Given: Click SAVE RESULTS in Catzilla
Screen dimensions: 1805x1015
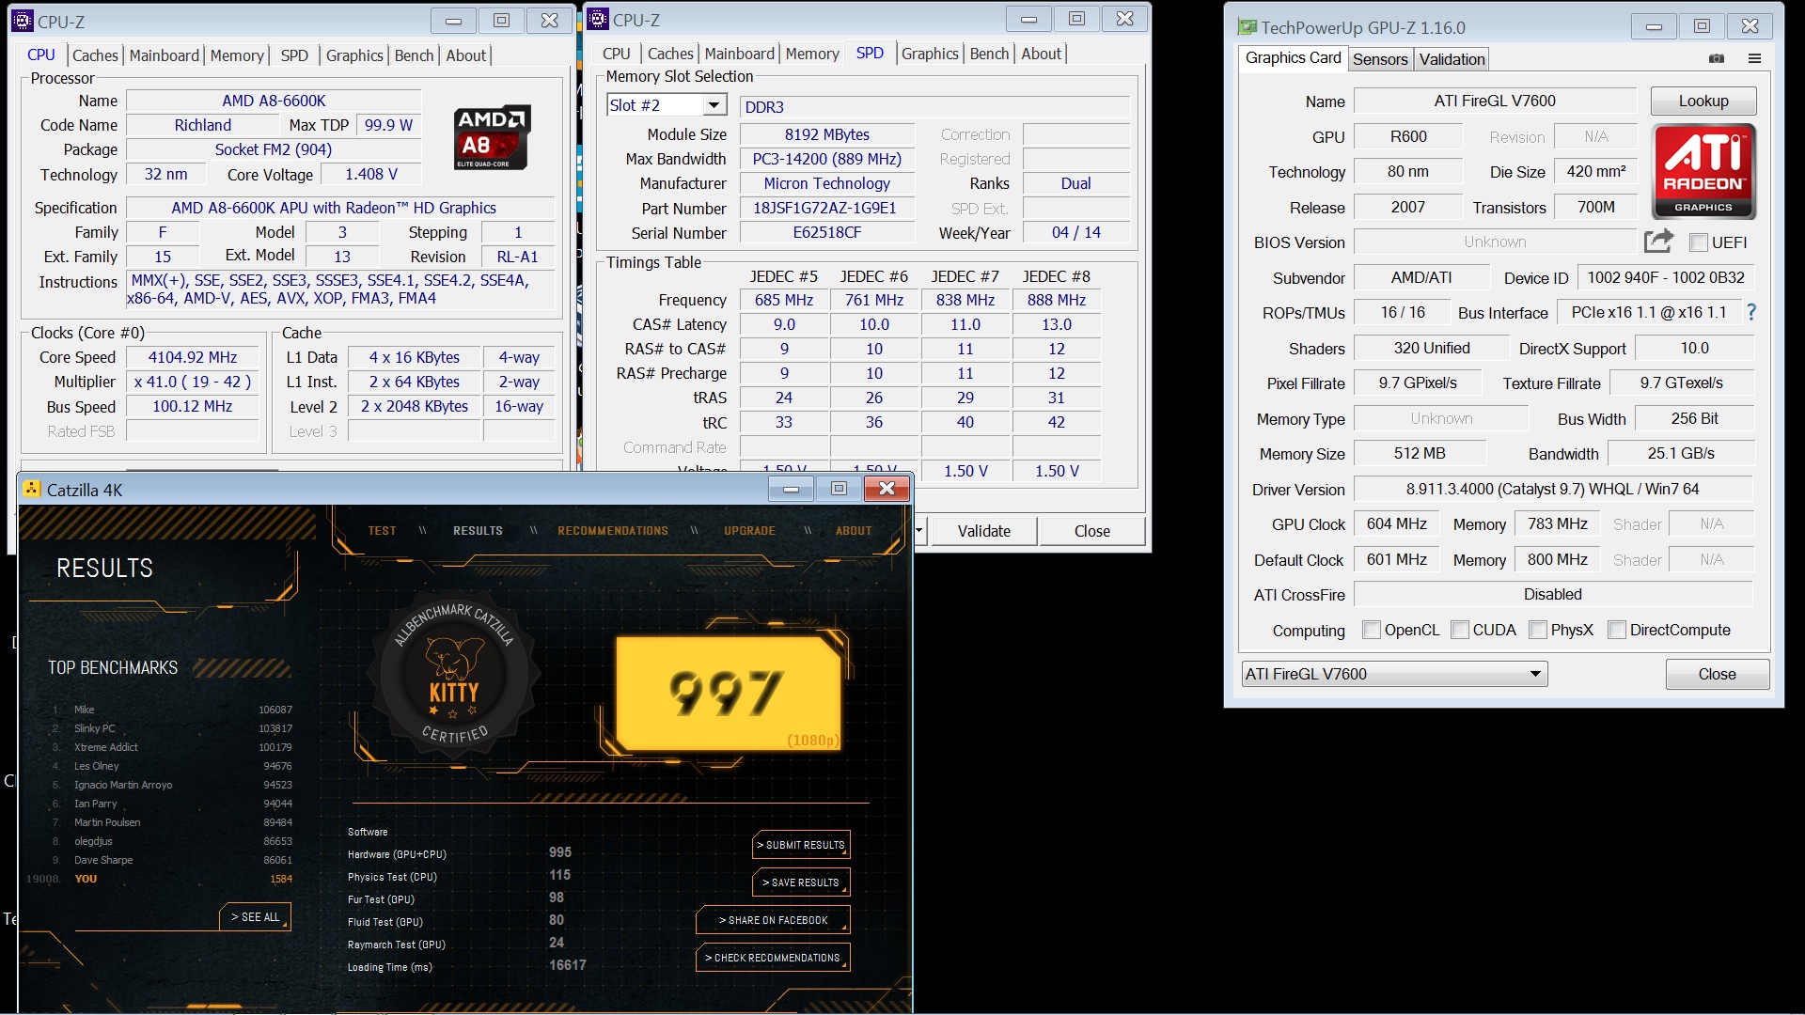Looking at the screenshot, I should pos(801,882).
